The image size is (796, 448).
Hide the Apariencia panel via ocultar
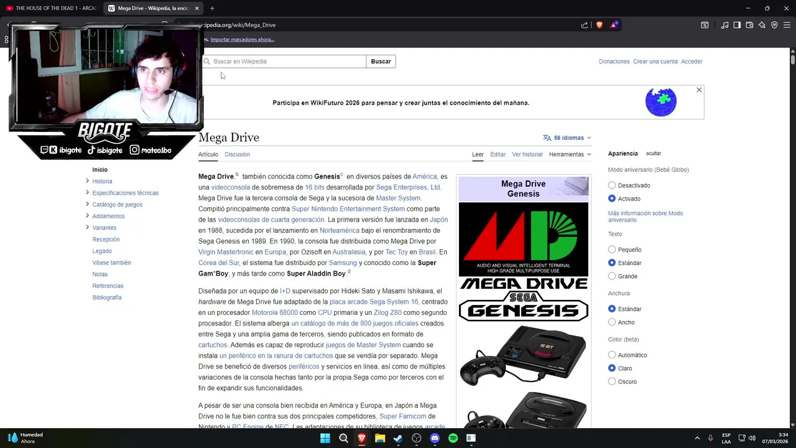click(x=654, y=154)
